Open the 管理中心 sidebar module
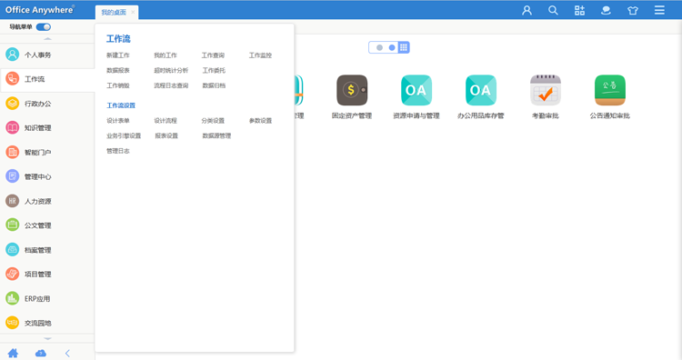 tap(47, 176)
